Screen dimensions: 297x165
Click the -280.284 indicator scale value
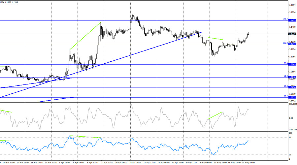click(x=293, y=130)
